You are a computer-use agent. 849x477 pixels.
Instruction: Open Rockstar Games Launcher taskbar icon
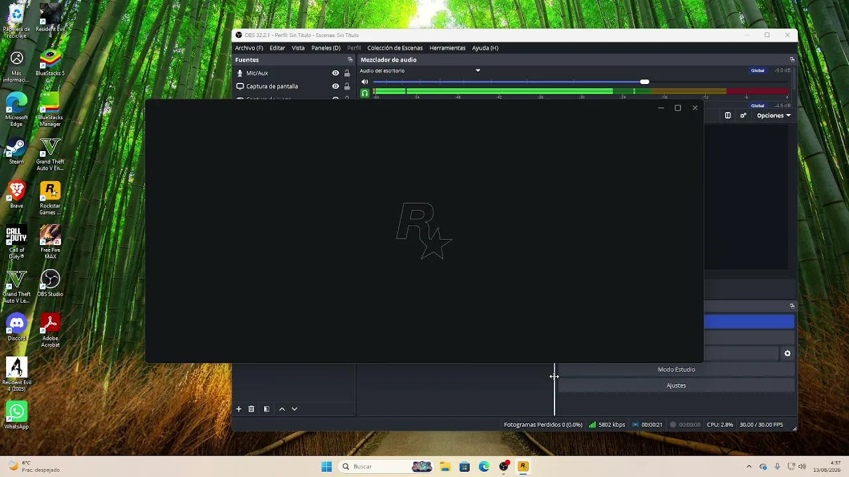[x=523, y=466]
